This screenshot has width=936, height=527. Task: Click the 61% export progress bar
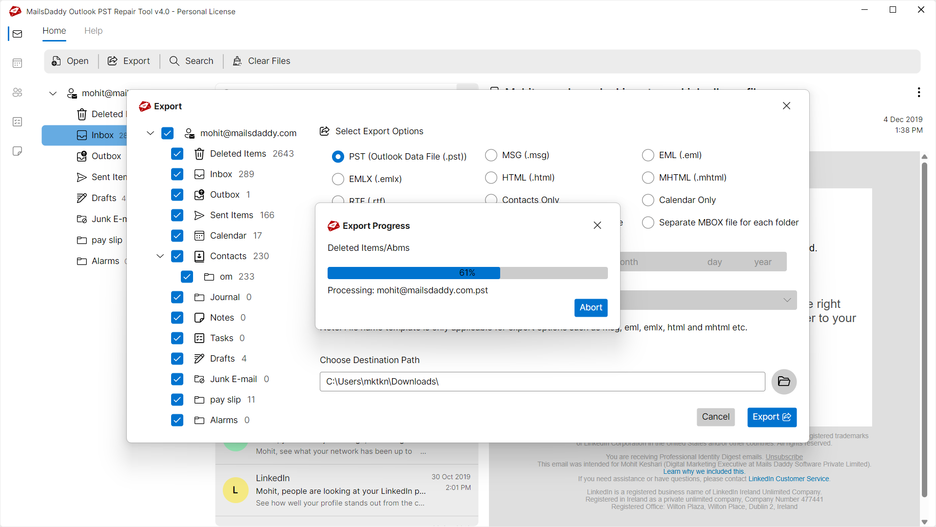pyautogui.click(x=468, y=273)
